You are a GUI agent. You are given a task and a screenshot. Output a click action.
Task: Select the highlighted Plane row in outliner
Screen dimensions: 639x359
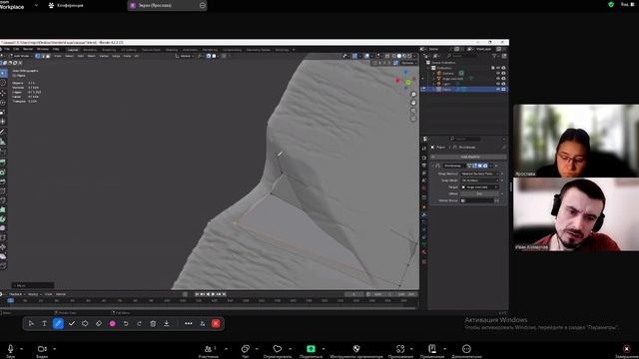(x=464, y=89)
